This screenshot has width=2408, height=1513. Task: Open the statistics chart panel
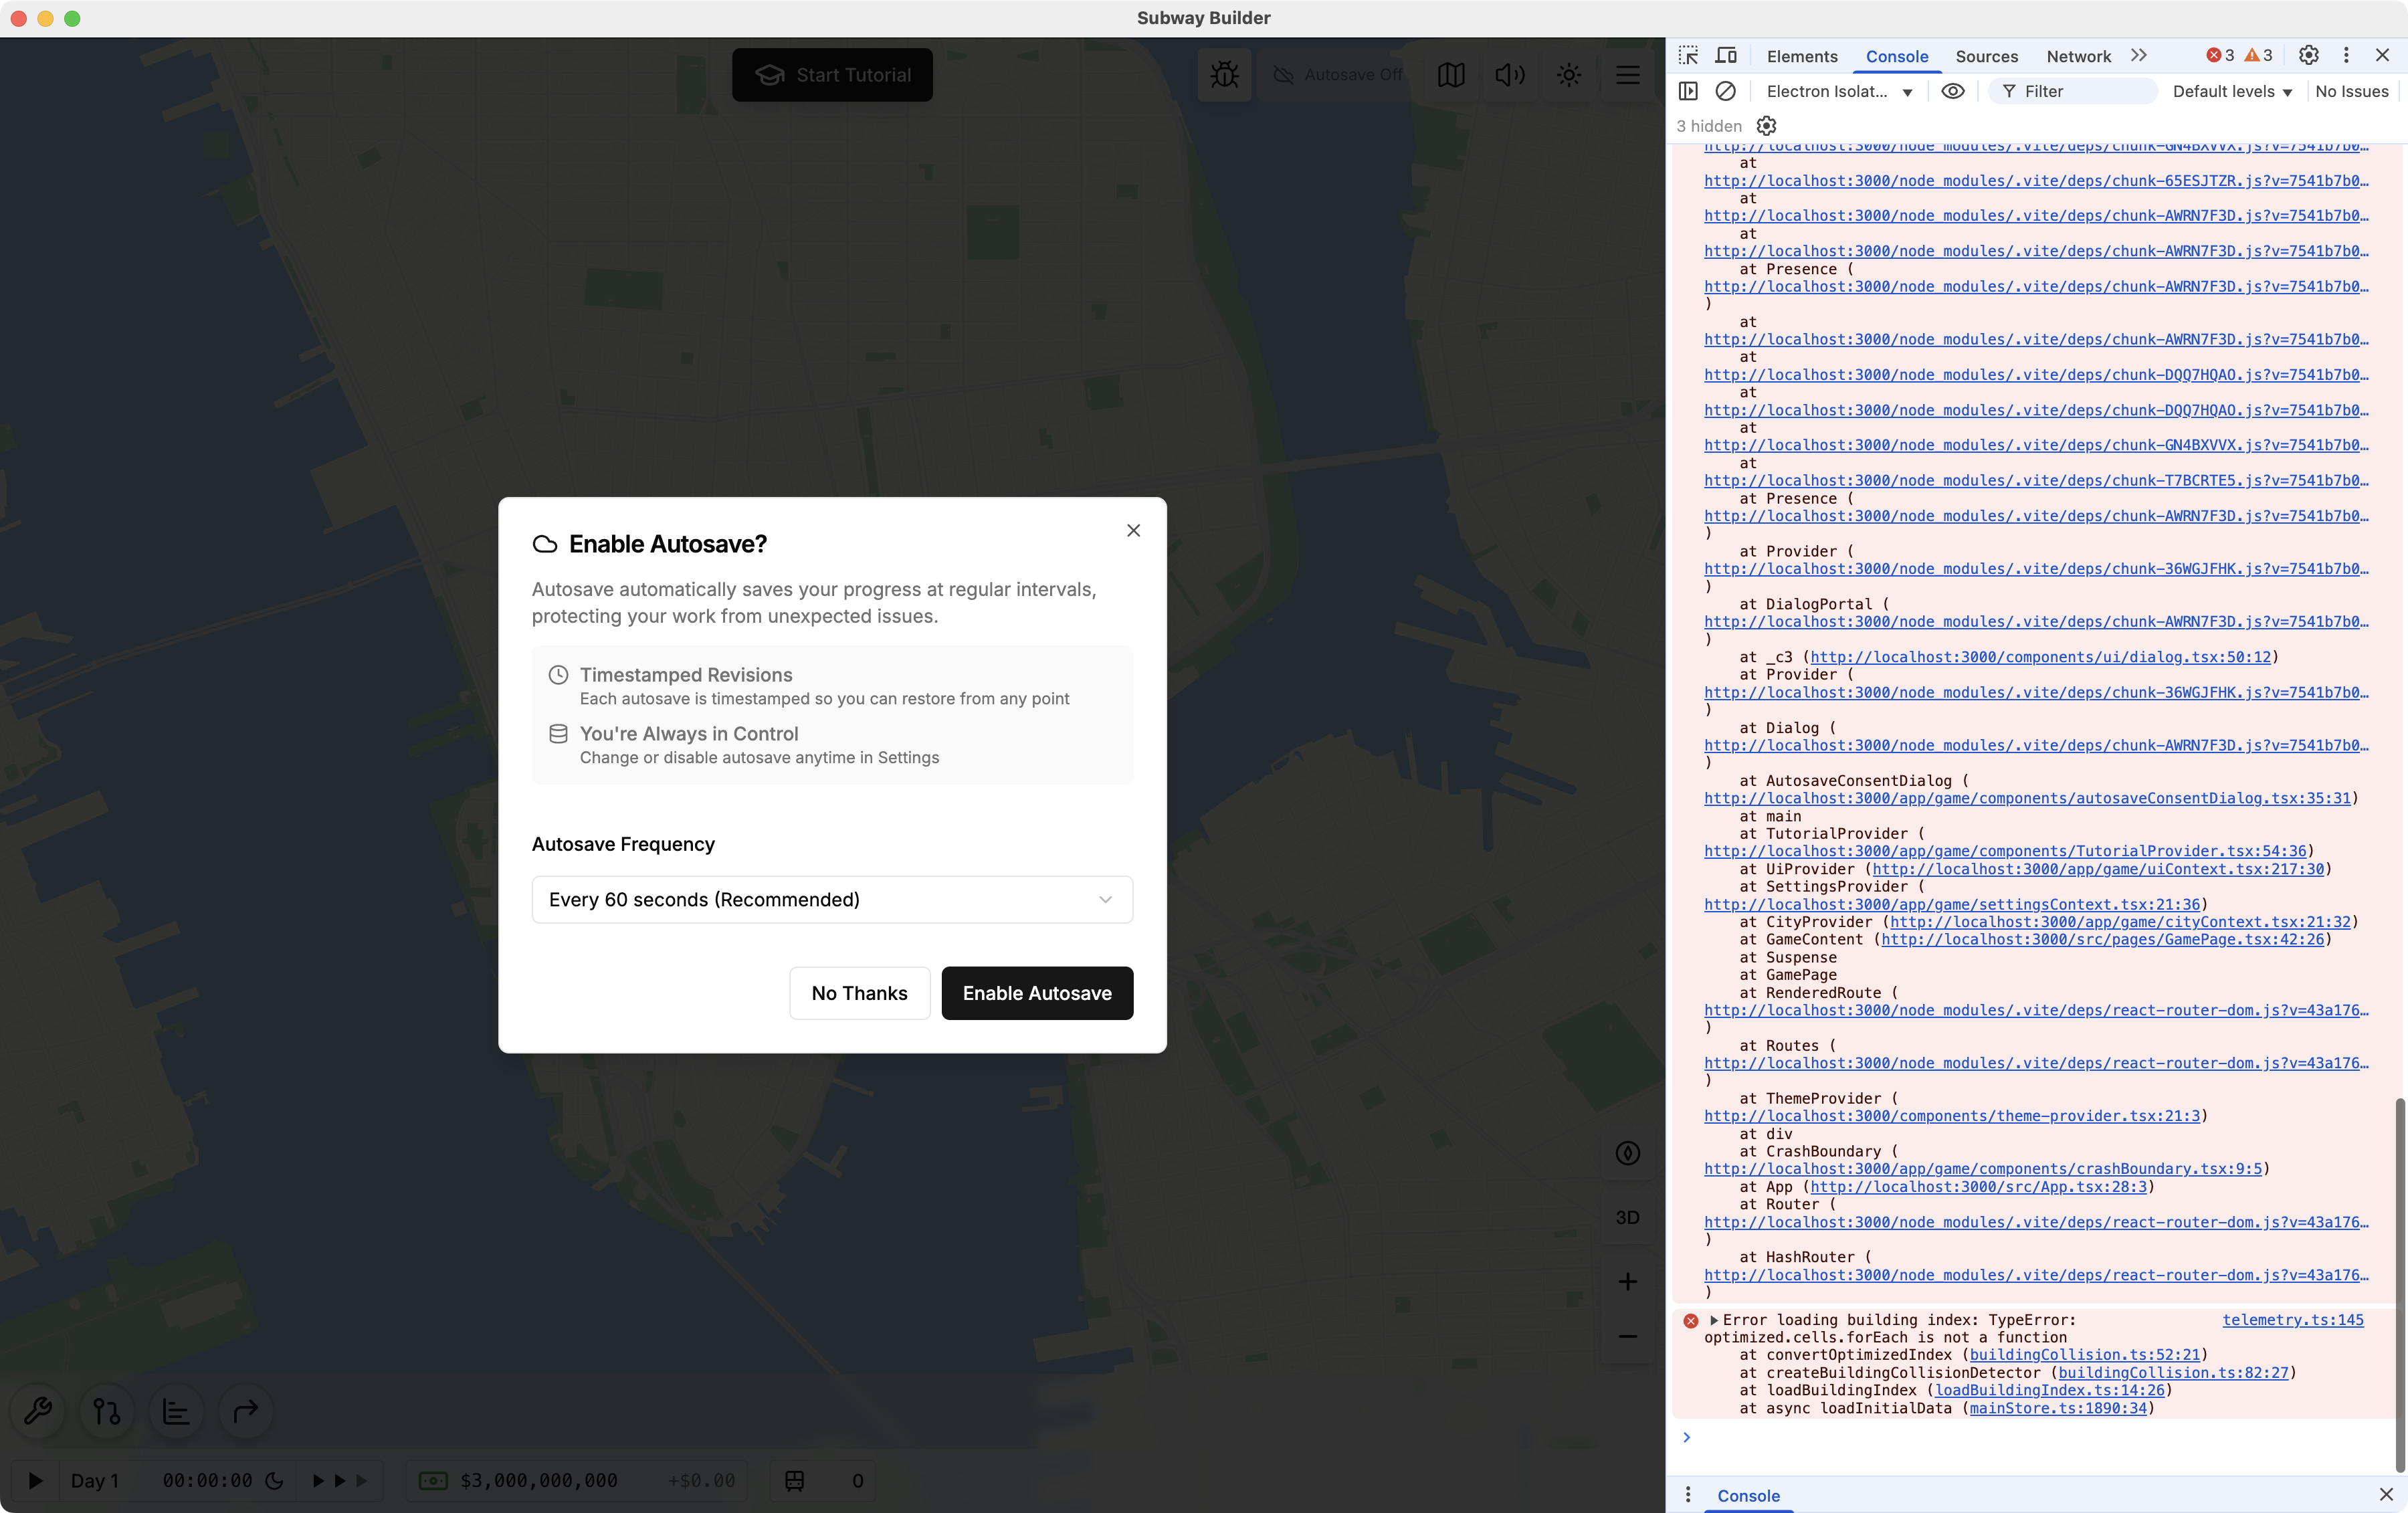coord(175,1411)
